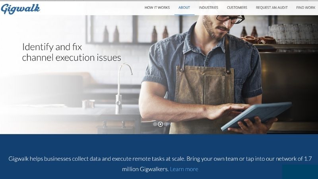318x179 pixels.
Task: Go to the About menu item
Action: click(184, 8)
